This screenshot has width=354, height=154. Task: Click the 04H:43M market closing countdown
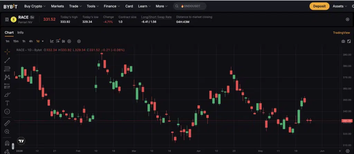[x=183, y=22]
